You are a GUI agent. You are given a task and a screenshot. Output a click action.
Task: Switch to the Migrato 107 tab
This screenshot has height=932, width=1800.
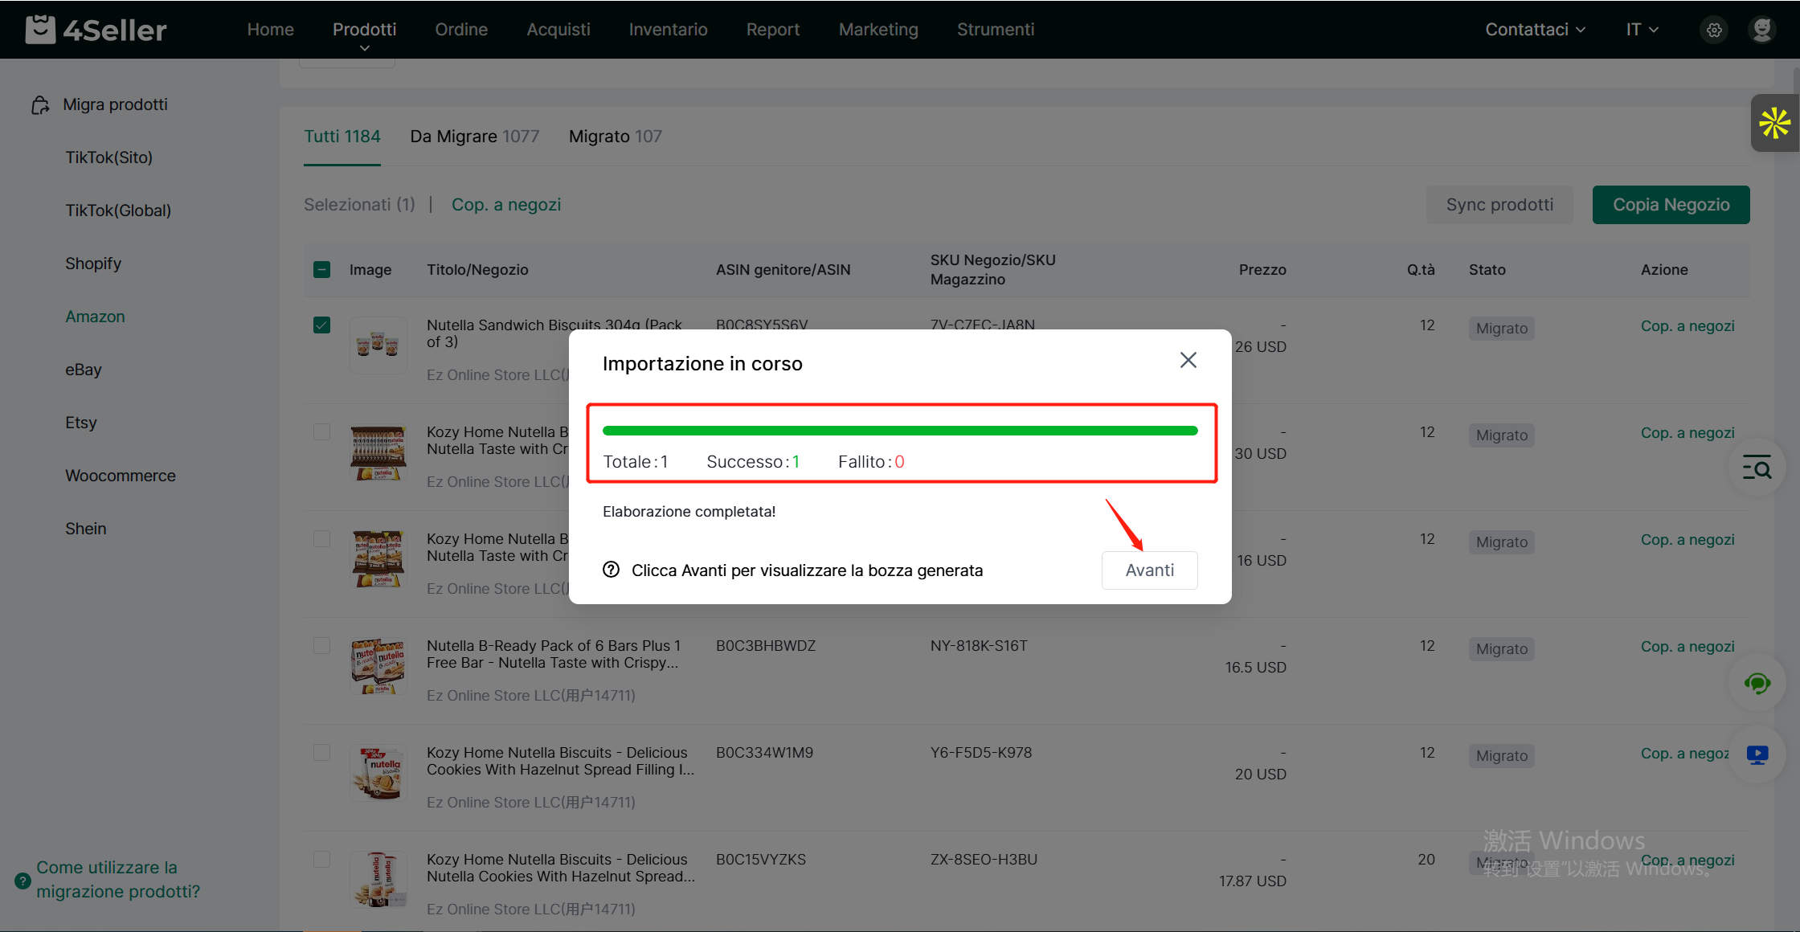616,137
